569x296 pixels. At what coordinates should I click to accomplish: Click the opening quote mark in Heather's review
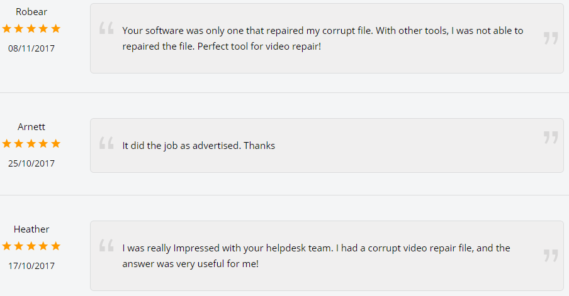[x=106, y=245]
